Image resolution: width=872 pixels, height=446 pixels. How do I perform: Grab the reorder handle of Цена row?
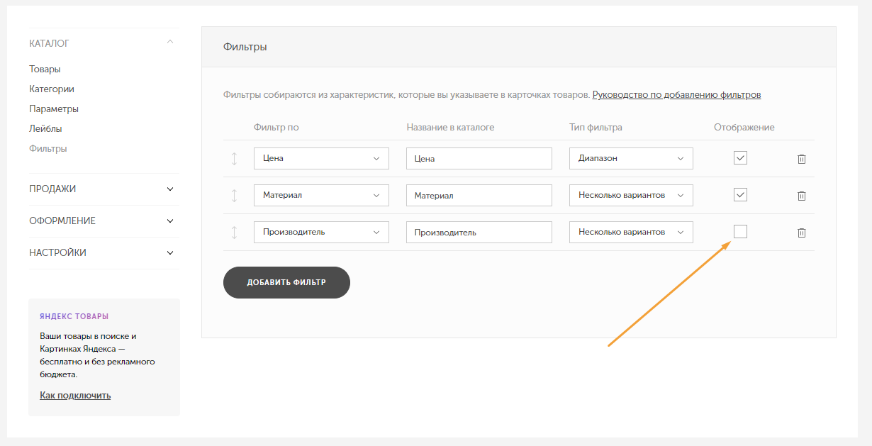coord(234,159)
